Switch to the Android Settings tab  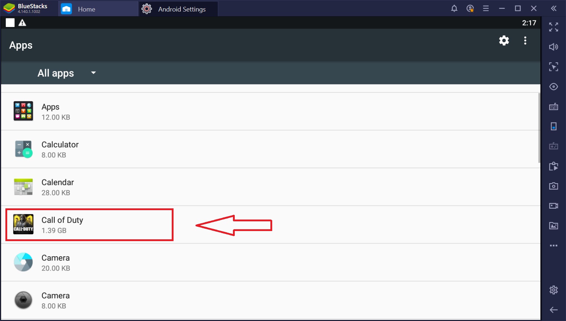178,9
